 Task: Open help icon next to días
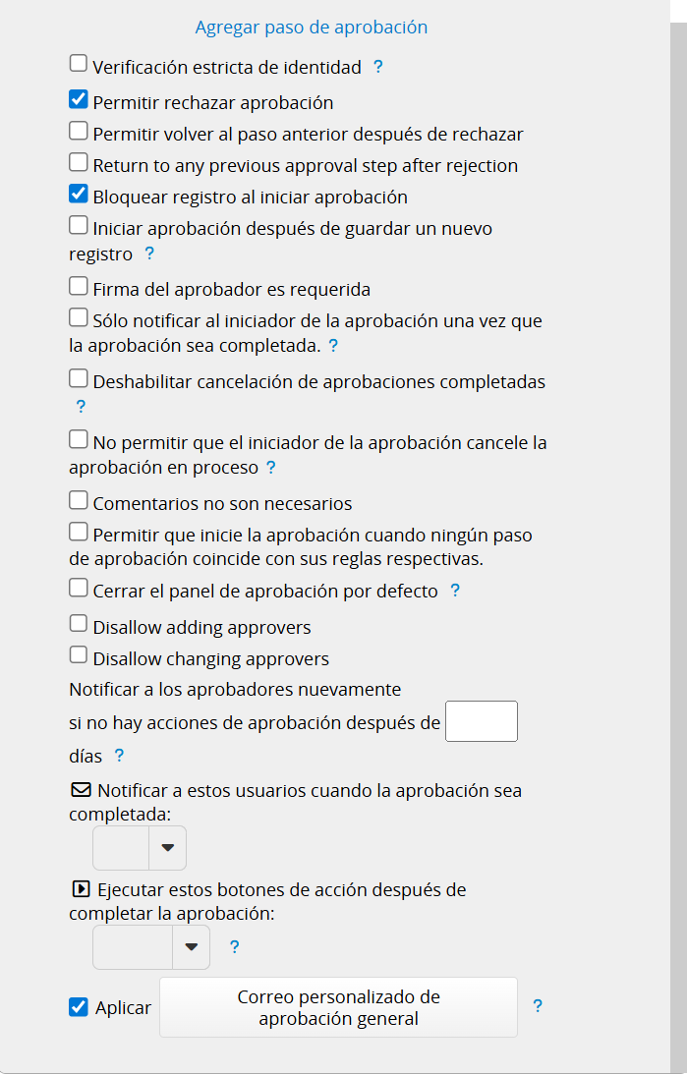tap(119, 756)
